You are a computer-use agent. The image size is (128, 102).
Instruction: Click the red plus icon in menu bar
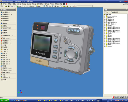point(67,4)
